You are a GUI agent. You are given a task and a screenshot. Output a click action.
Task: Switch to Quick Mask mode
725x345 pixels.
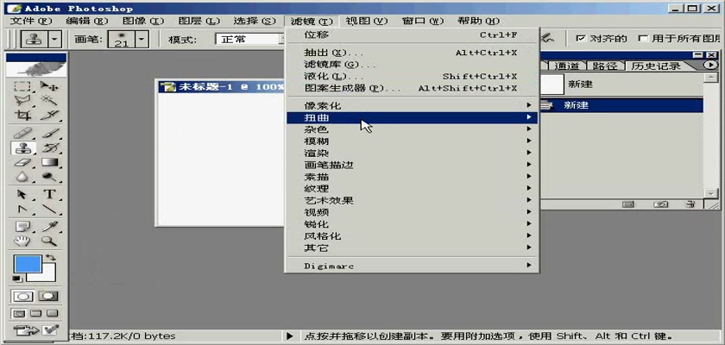[x=48, y=296]
